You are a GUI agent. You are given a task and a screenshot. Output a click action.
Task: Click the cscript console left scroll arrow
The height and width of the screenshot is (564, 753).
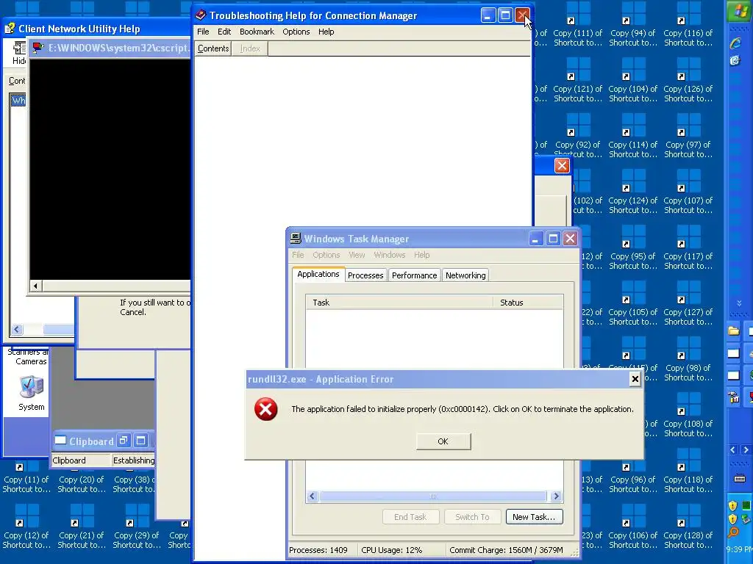tap(35, 286)
